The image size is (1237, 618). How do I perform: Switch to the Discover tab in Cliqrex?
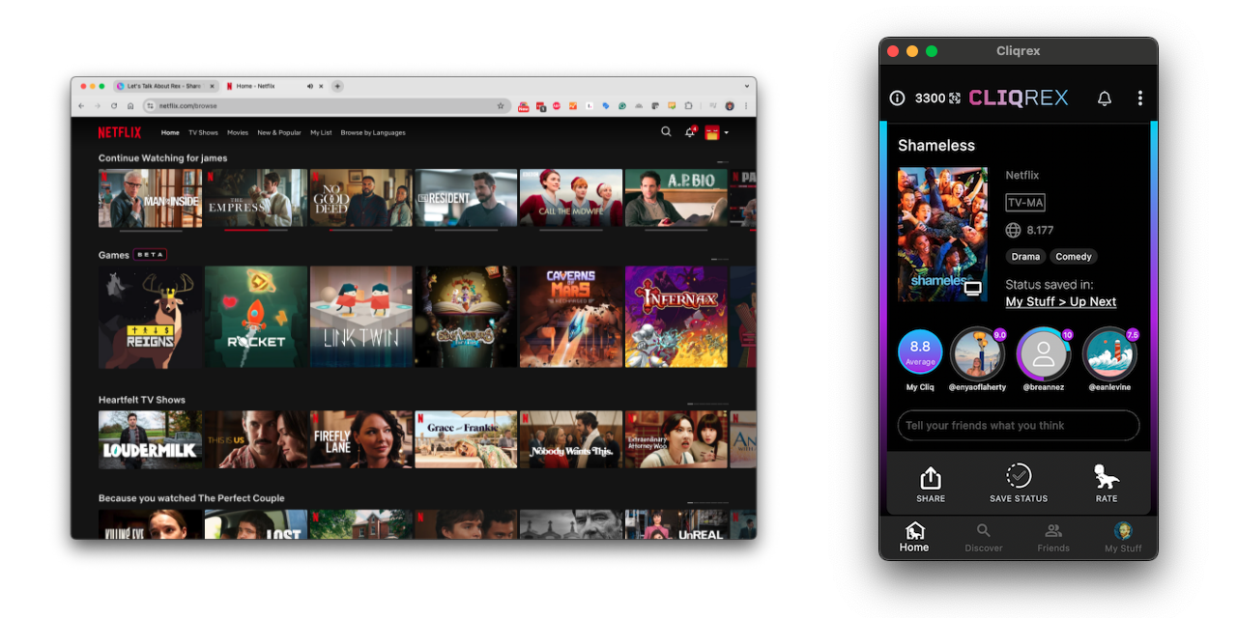(x=984, y=538)
